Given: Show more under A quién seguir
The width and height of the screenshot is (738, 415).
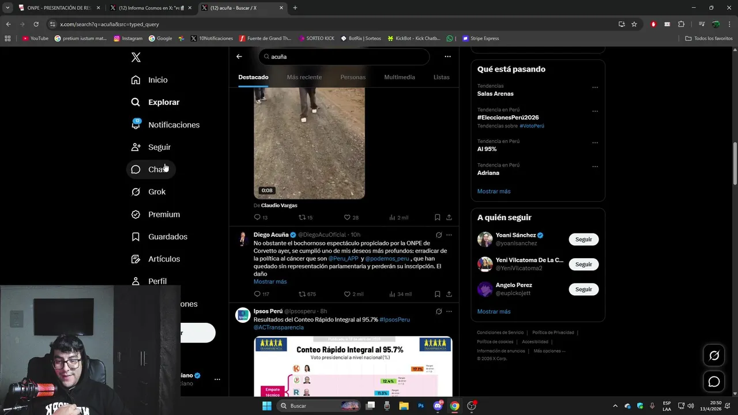Looking at the screenshot, I should 494,312.
